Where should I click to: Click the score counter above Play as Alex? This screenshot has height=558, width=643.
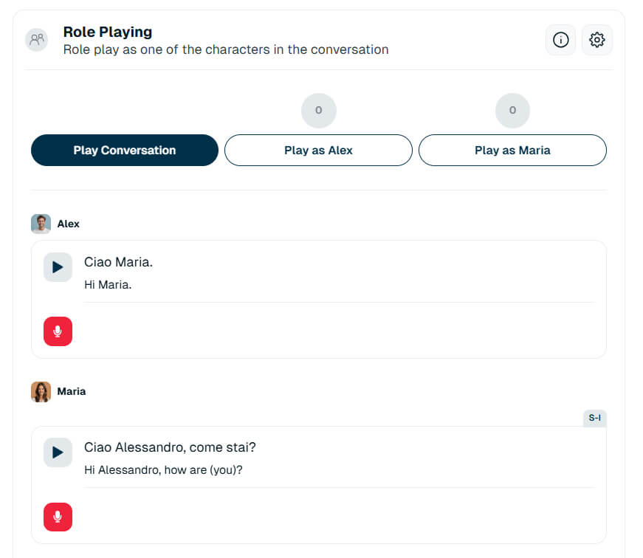[x=319, y=110]
